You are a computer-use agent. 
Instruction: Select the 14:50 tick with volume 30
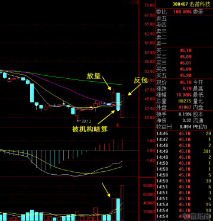click(x=184, y=181)
